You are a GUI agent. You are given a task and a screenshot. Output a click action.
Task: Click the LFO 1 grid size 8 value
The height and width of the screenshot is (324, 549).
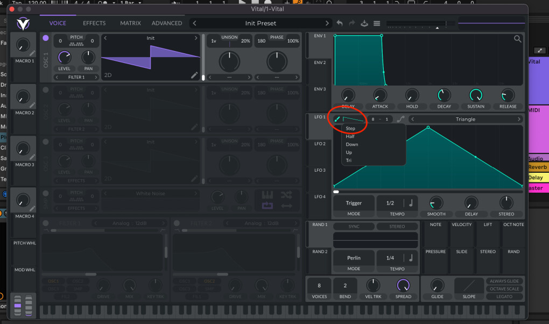coord(373,119)
